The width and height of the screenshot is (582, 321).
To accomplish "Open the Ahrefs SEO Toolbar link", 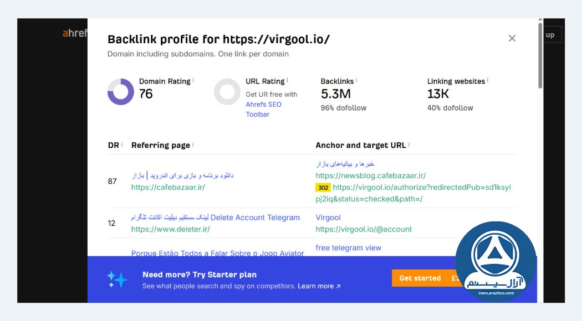I will (x=263, y=104).
